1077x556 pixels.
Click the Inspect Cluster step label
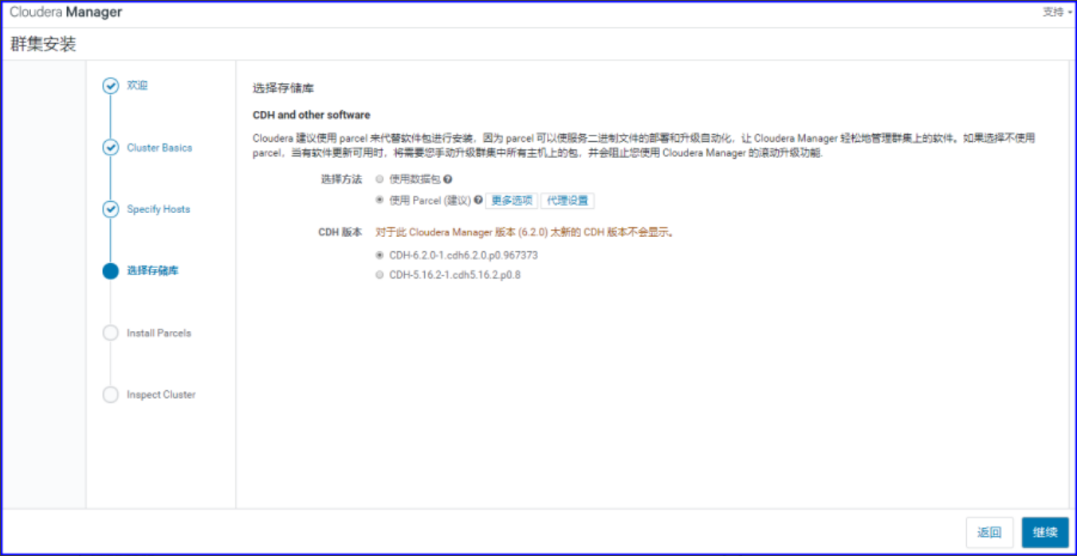coord(161,394)
